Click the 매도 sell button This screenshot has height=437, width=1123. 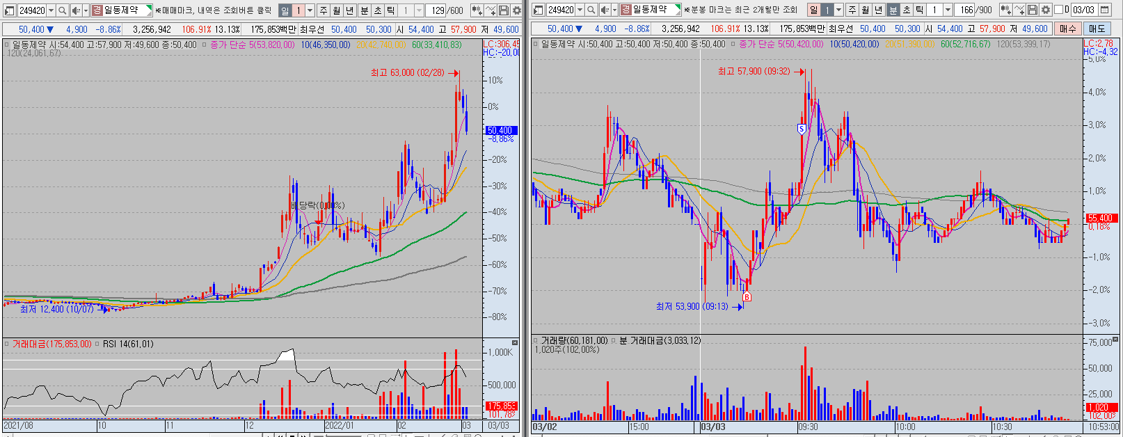1097,29
